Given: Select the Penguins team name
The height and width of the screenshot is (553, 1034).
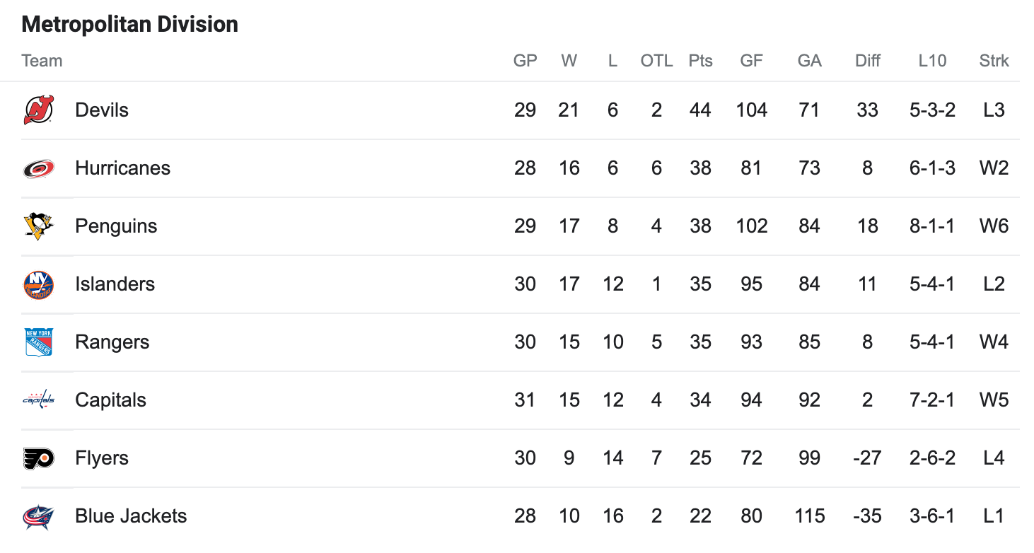Looking at the screenshot, I should coord(116,226).
